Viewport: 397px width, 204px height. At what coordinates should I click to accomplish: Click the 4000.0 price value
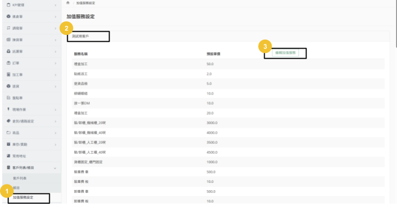[212, 133]
